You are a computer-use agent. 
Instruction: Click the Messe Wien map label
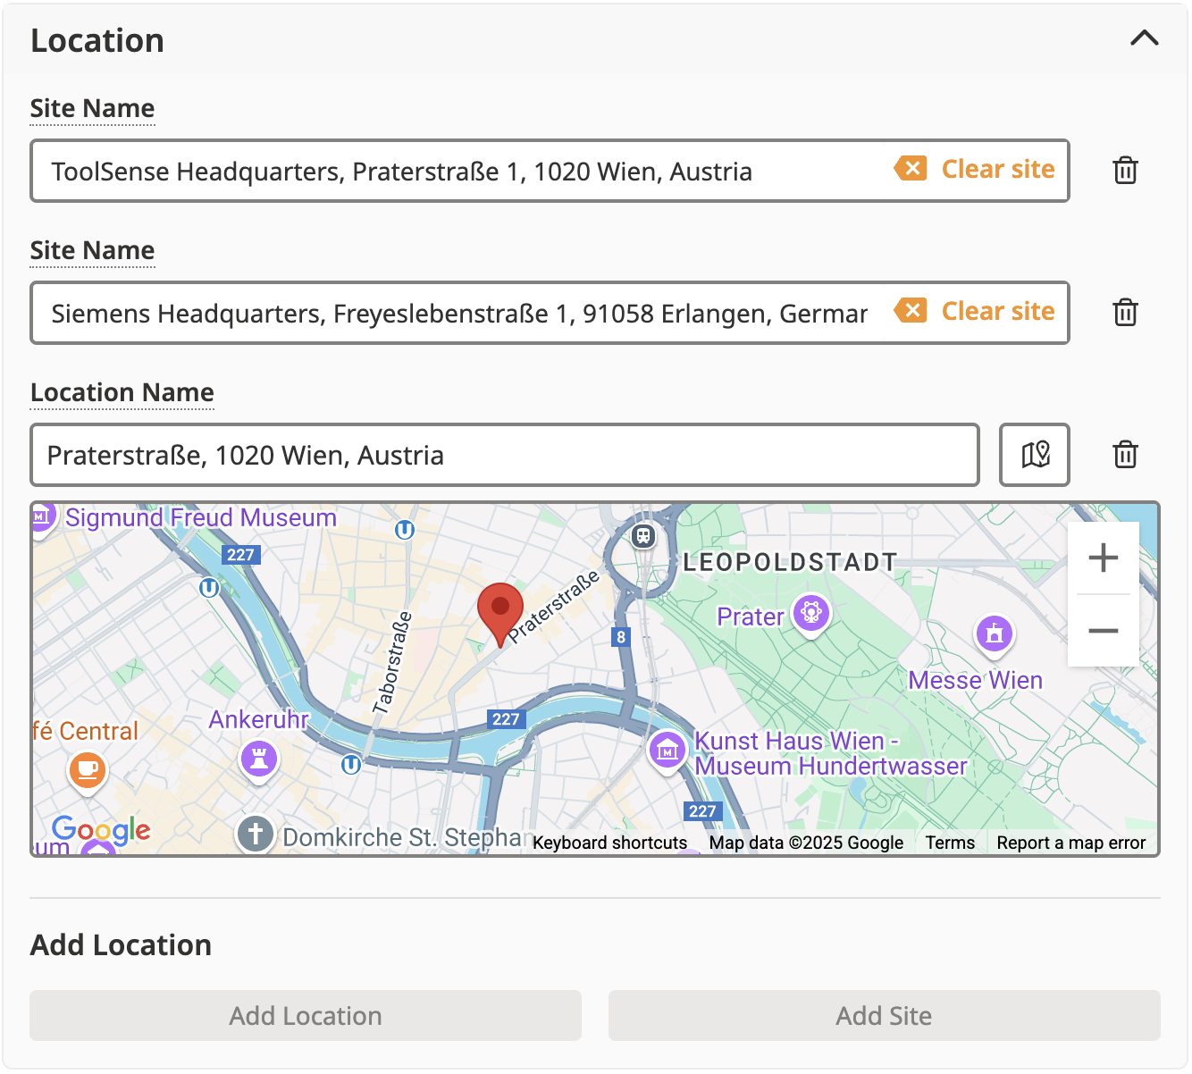pyautogui.click(x=976, y=680)
